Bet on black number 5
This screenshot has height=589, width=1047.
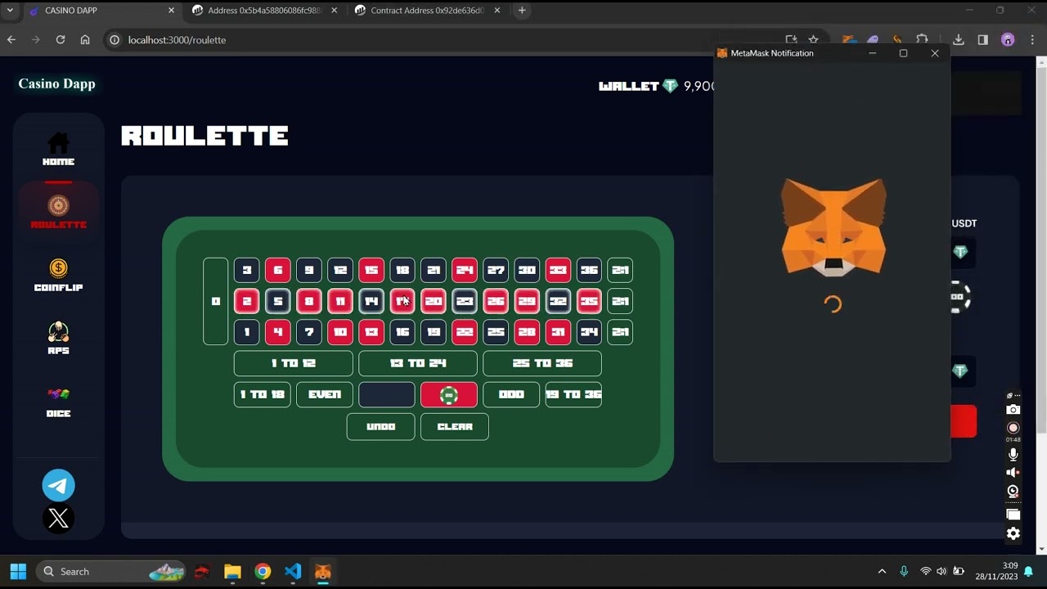click(278, 301)
